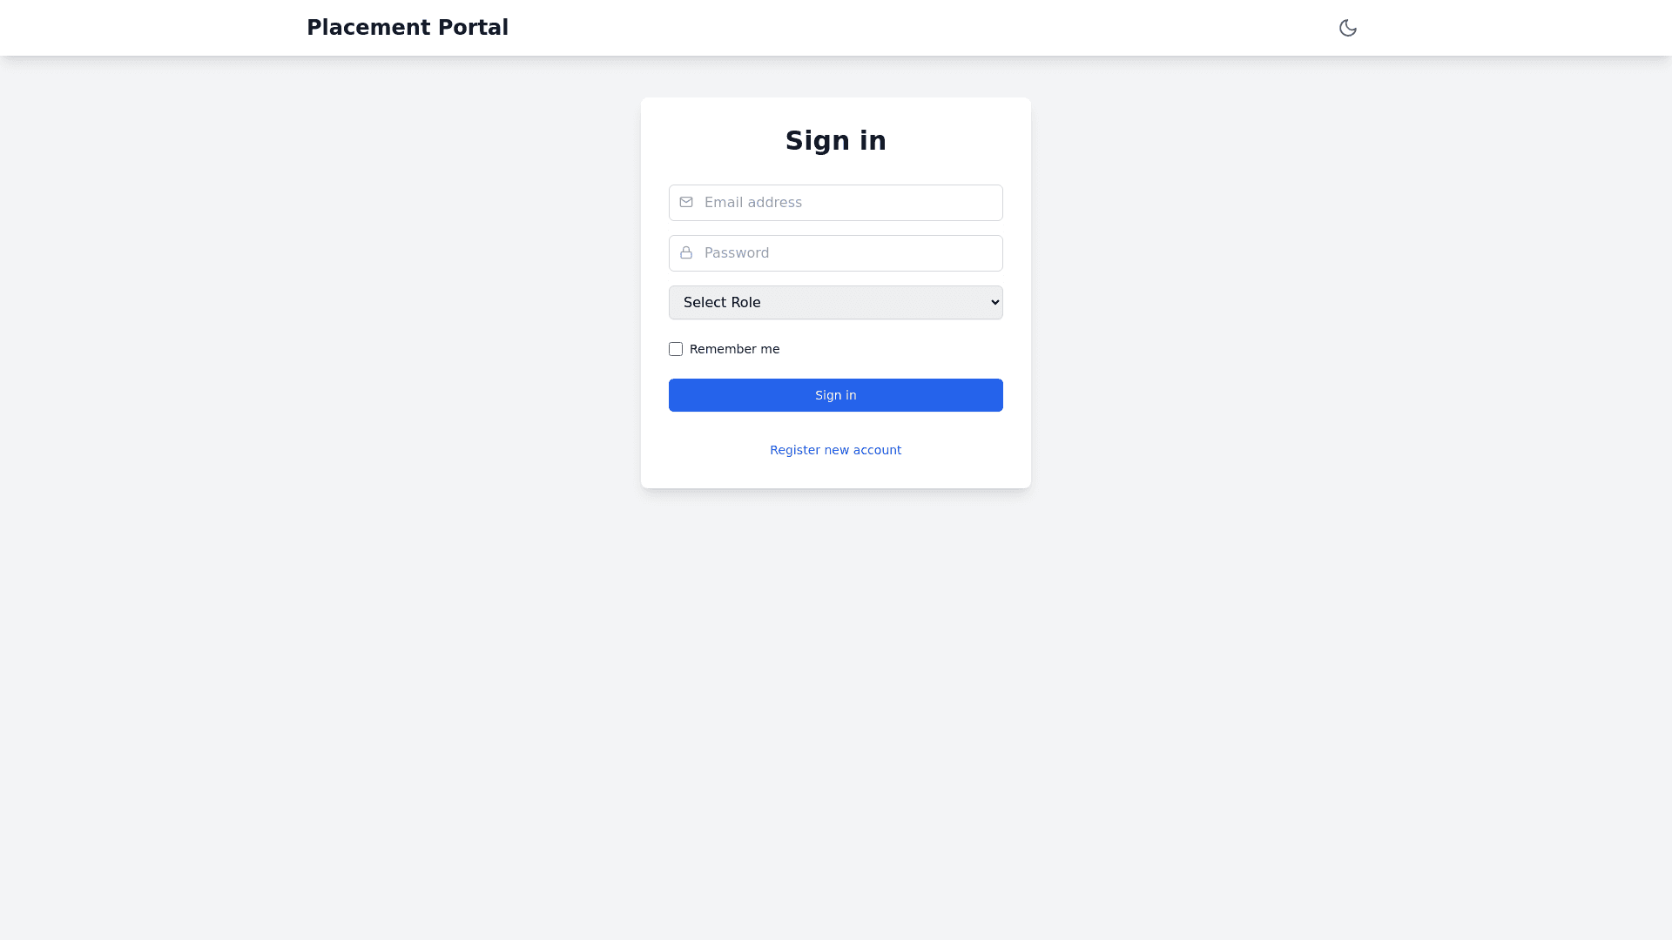Click the word Register in the bottom link
1672x940 pixels.
pos(794,450)
